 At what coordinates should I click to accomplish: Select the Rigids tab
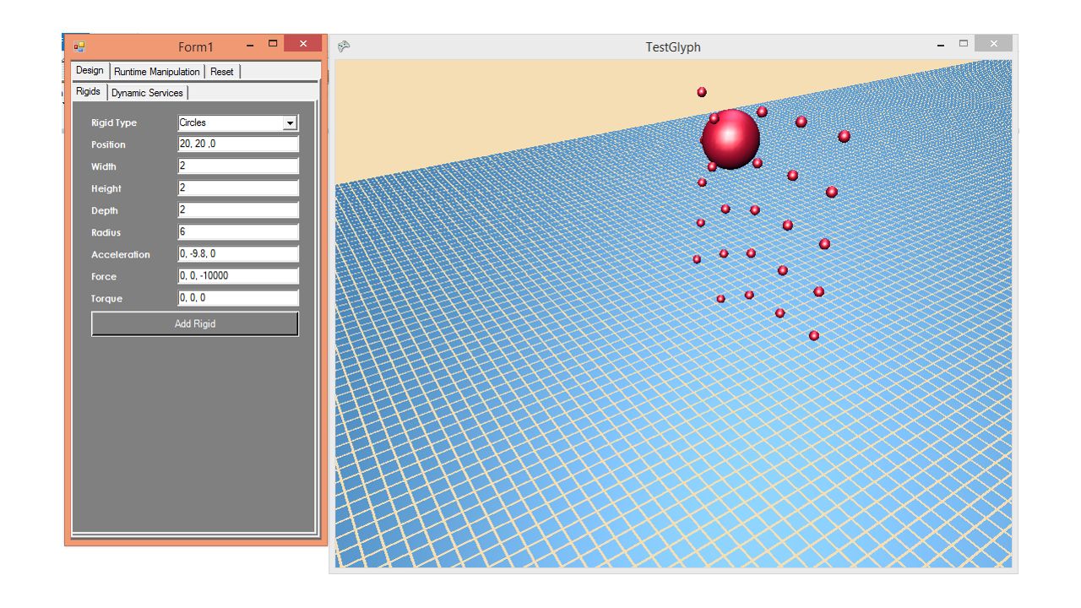(x=88, y=91)
